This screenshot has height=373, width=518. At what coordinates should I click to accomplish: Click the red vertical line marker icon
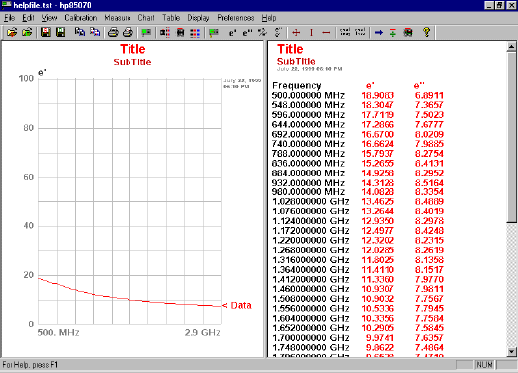[311, 32]
